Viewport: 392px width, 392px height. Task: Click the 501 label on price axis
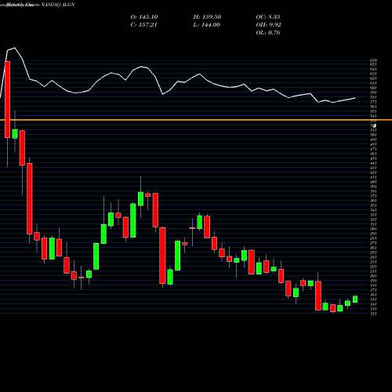tap(373, 135)
